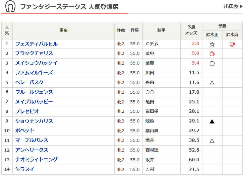This screenshot has width=244, height=176.
Task: Click the 予想オッズ column header
Action: pyautogui.click(x=191, y=30)
